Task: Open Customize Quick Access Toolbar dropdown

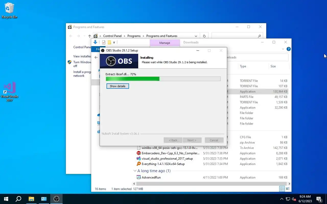Action: coord(114,42)
